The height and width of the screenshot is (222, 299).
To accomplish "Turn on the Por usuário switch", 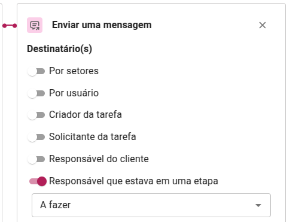I will coord(36,93).
